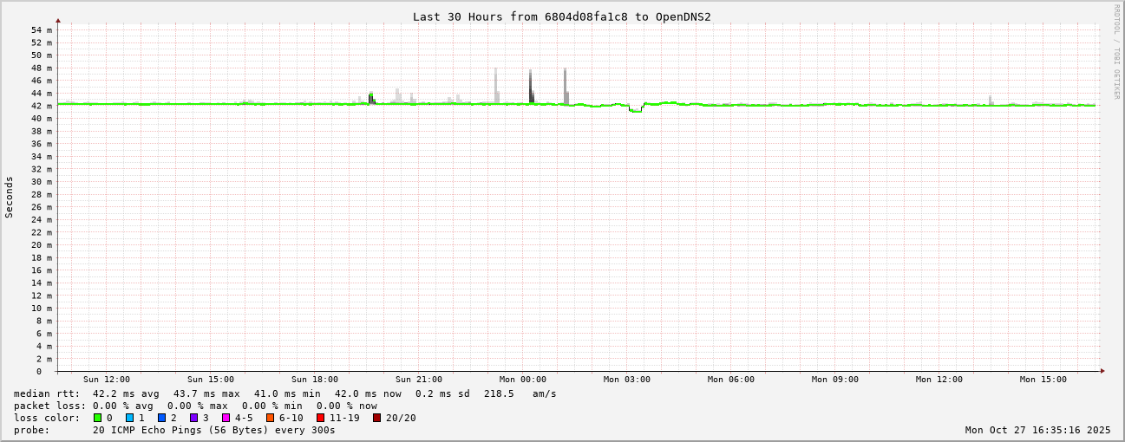1125x442 pixels.
Task: Click the graph title mentioning OpenDNS2
Action: tap(561, 16)
